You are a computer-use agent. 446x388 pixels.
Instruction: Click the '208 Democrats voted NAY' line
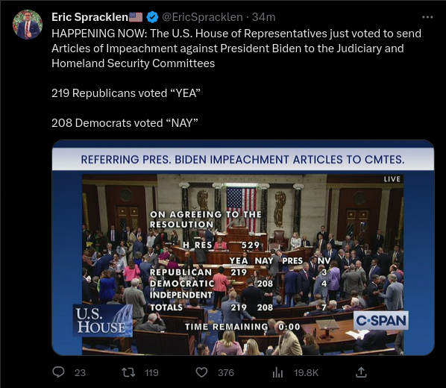tap(125, 123)
